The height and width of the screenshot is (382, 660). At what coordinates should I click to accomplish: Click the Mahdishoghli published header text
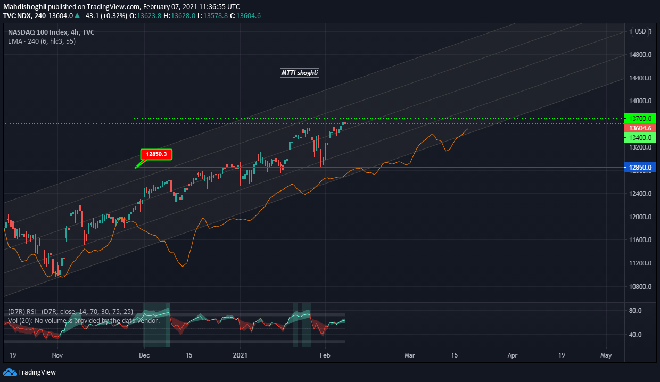click(x=121, y=7)
